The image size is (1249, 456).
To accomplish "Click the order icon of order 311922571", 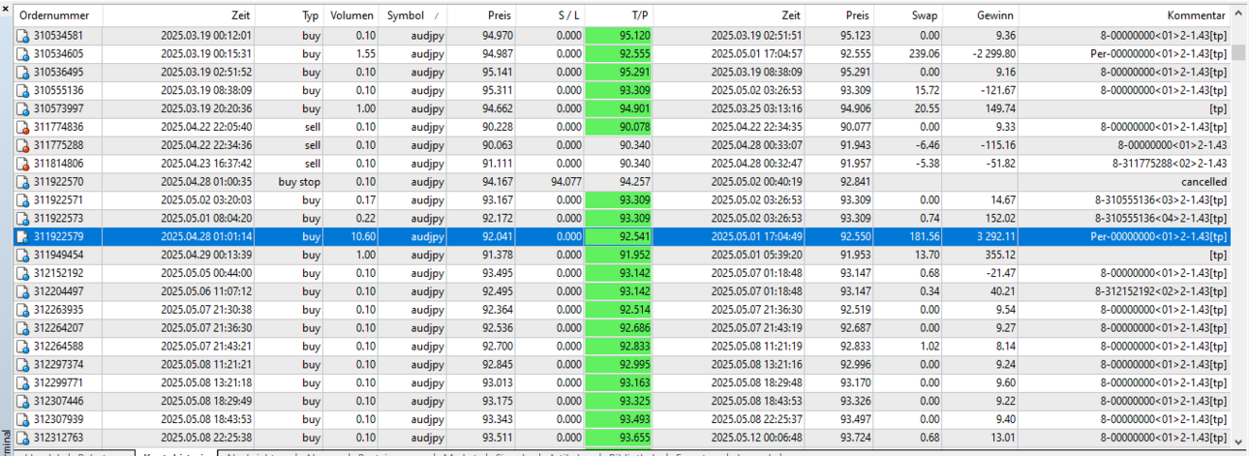I will click(23, 199).
